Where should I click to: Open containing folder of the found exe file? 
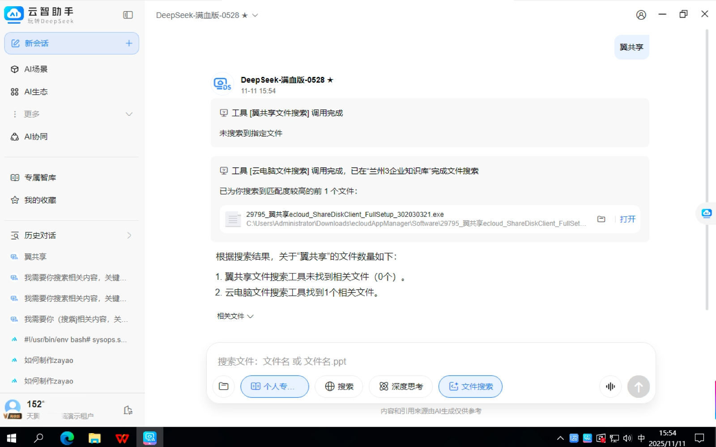click(x=601, y=219)
